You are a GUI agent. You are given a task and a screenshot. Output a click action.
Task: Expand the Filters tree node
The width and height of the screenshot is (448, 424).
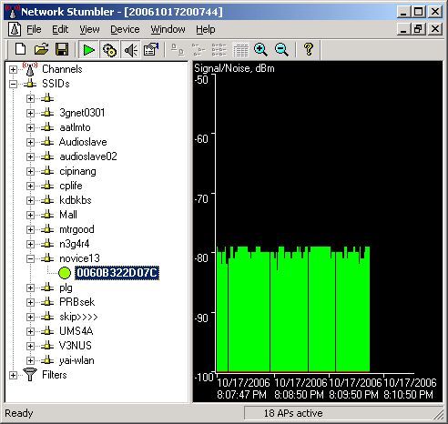tap(13, 375)
